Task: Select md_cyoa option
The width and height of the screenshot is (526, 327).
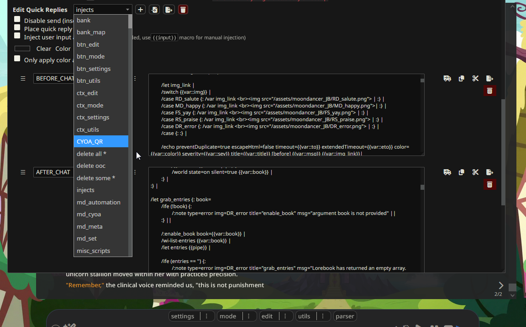Action: (x=101, y=214)
